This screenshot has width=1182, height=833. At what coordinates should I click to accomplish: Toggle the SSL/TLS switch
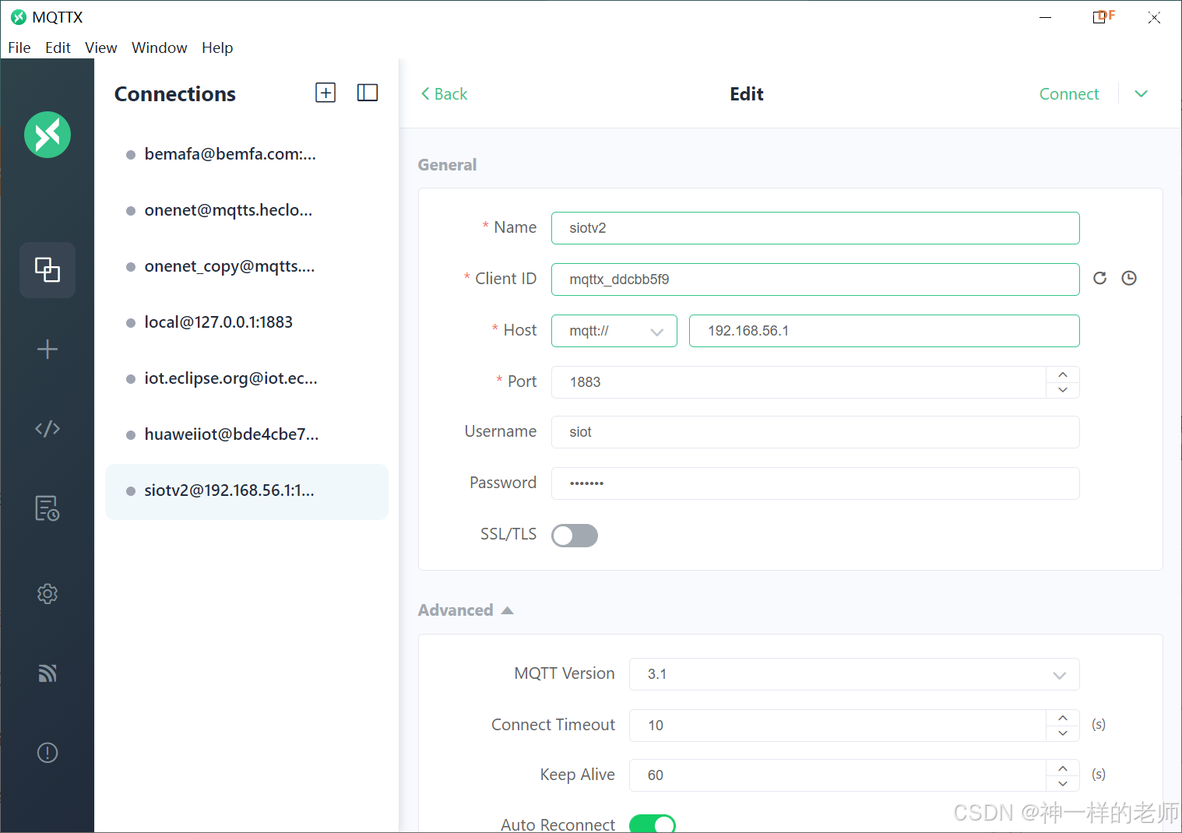click(x=575, y=536)
